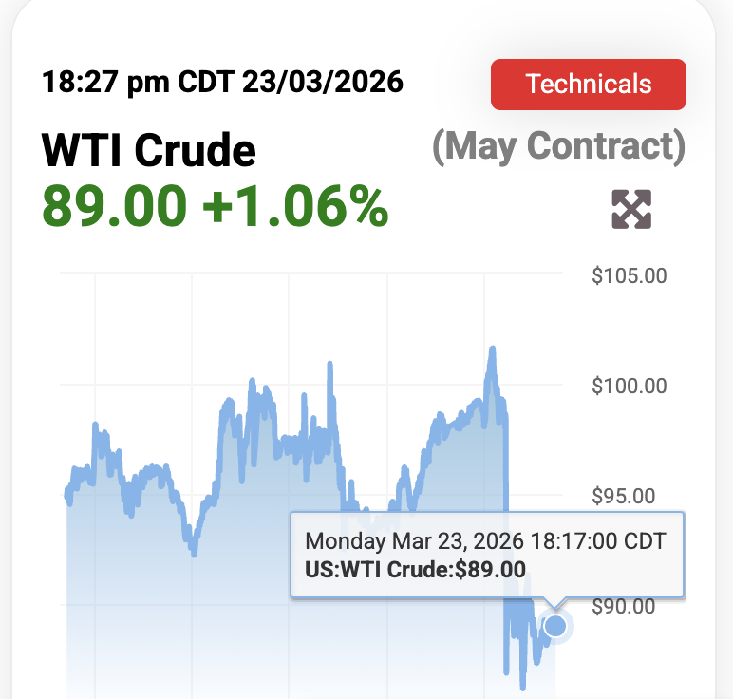733x699 pixels.
Task: Click the 23/03/2026 date in header
Action: coord(323,82)
